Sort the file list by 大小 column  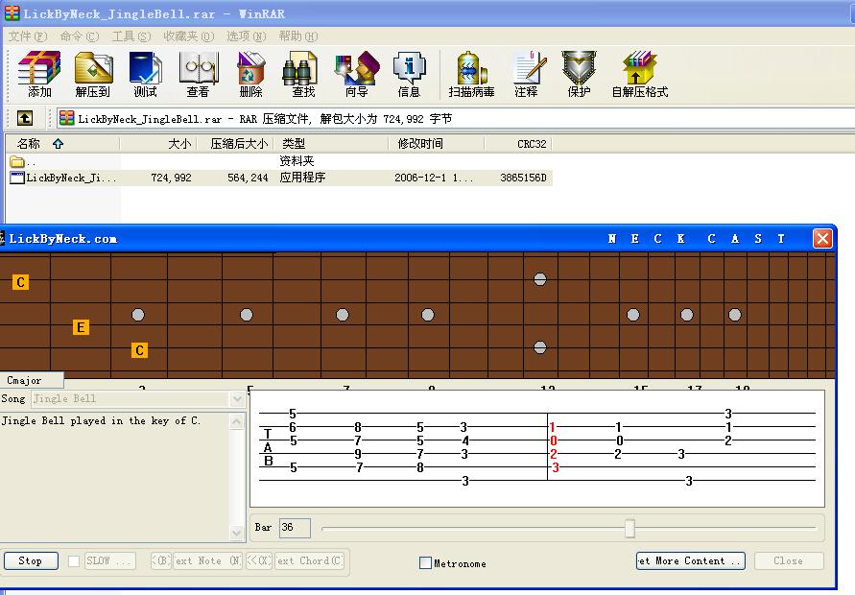pyautogui.click(x=158, y=143)
